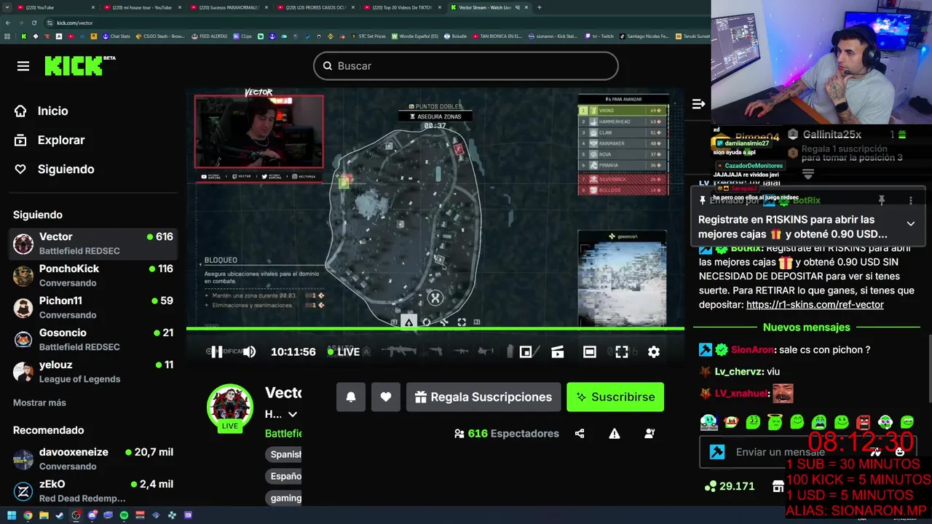Create a clip from the stream
Screen dimensions: 932x524
pos(558,352)
